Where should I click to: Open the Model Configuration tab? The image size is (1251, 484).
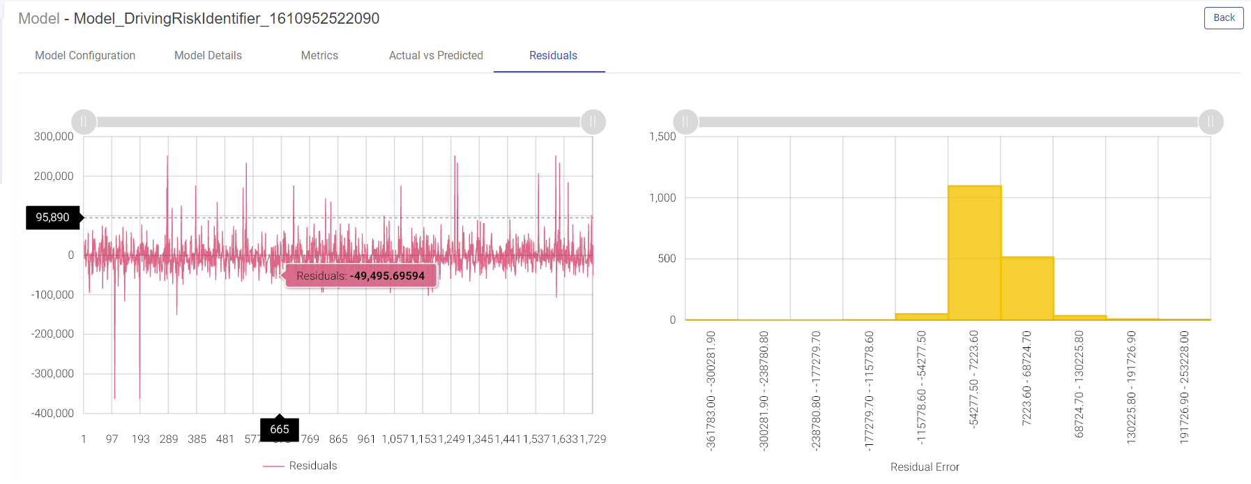click(x=85, y=56)
